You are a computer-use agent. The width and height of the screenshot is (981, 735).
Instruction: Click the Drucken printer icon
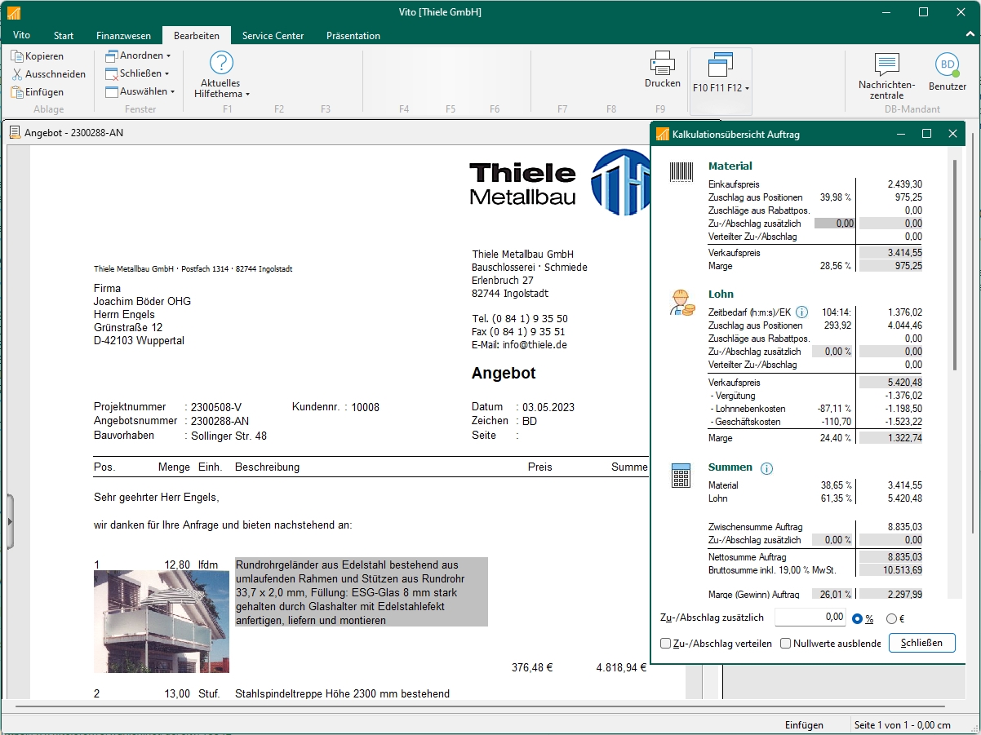662,63
